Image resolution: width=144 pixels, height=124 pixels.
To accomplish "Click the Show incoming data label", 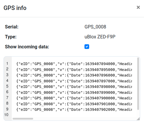I will tap(27, 47).
